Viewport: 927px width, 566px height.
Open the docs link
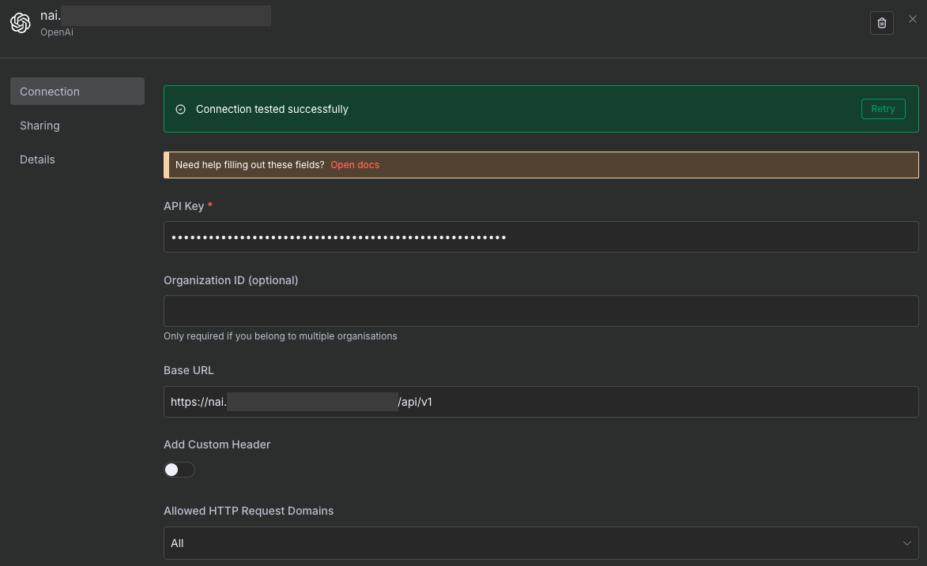coord(354,165)
